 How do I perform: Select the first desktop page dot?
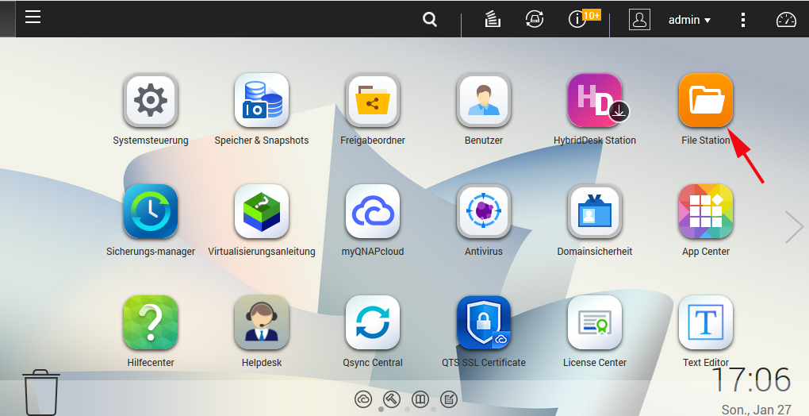tap(381, 410)
